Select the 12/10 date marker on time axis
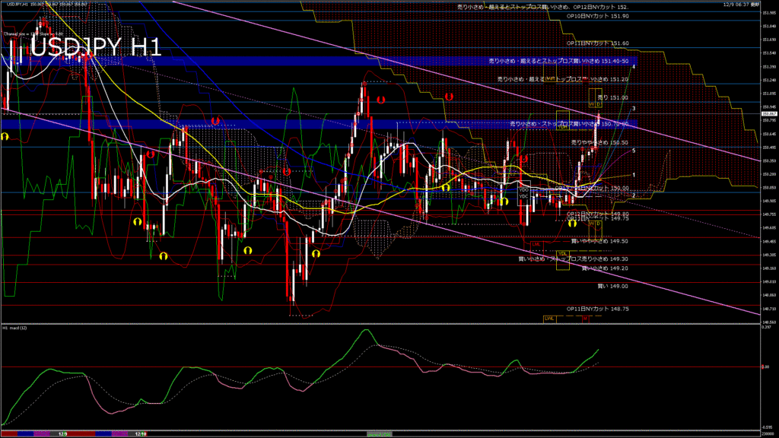Image resolution: width=779 pixels, height=438 pixels. 140,433
